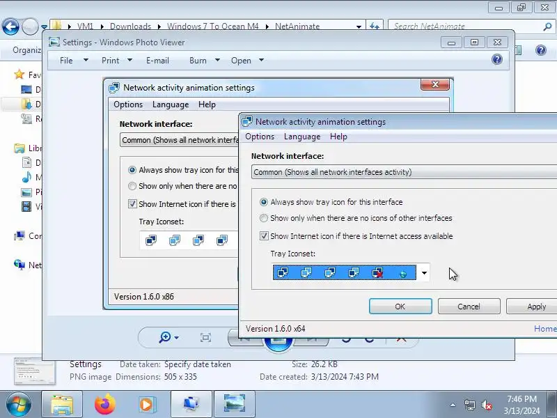Image resolution: width=557 pixels, height=418 pixels.
Task: Select the Videos library icon in Explorer
Action: tap(26, 206)
